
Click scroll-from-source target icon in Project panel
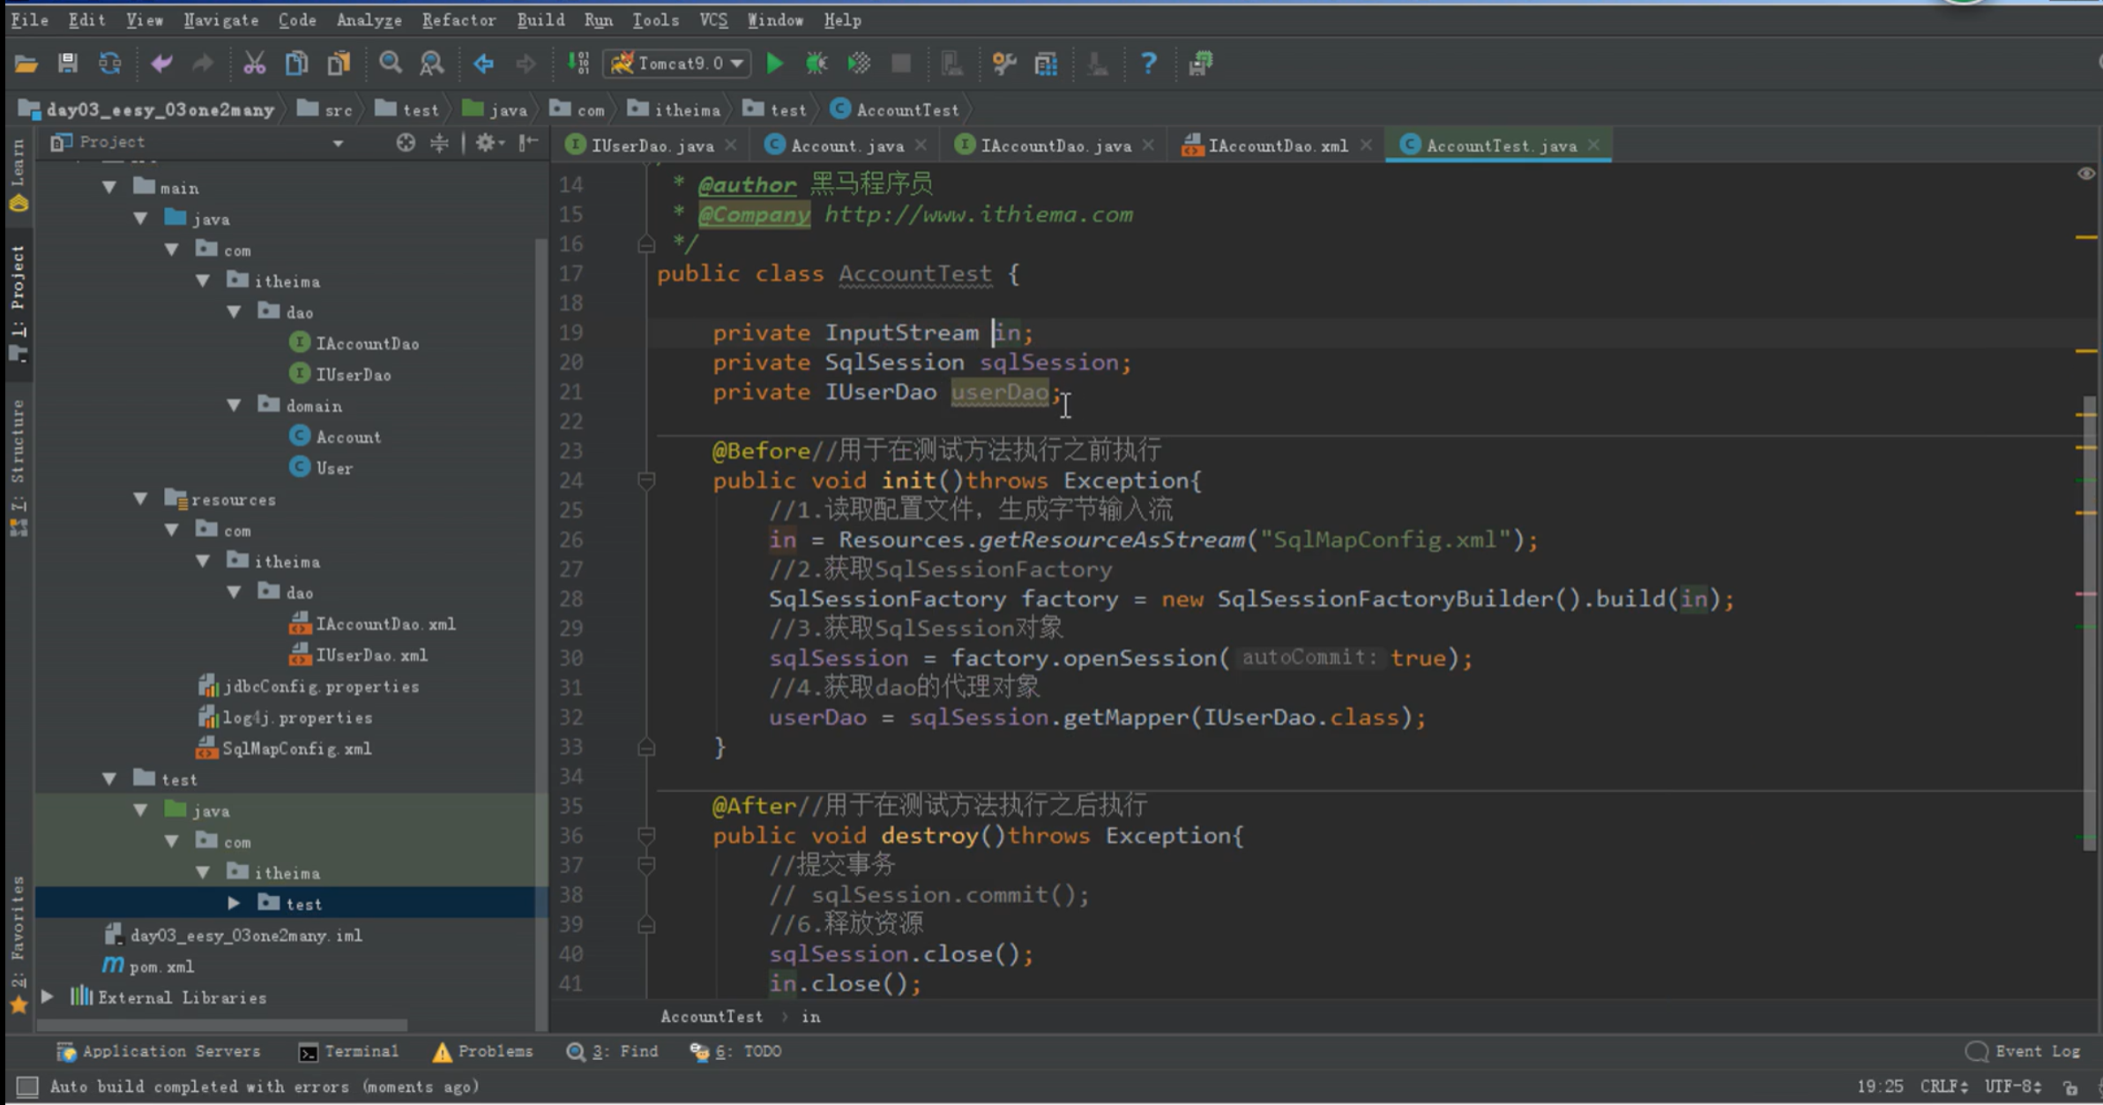pos(405,143)
